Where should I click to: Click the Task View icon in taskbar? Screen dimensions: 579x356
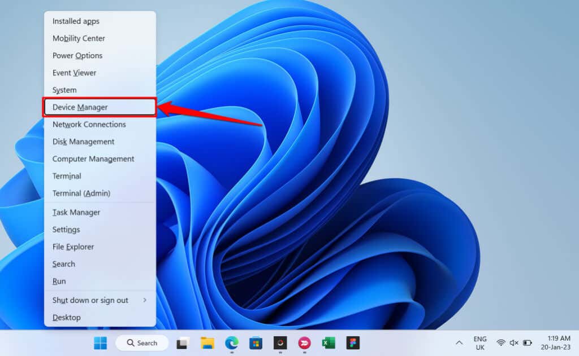pyautogui.click(x=183, y=343)
